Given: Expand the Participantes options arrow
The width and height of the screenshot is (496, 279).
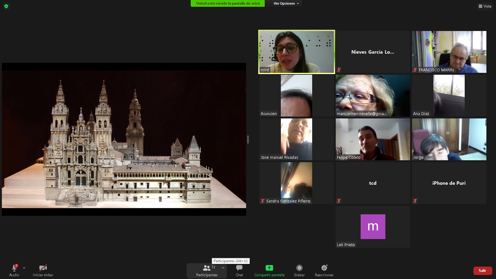Looking at the screenshot, I should [223, 268].
